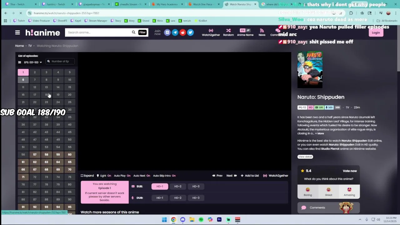
Task: Click the Random anime shuffle icon
Action: [228, 31]
